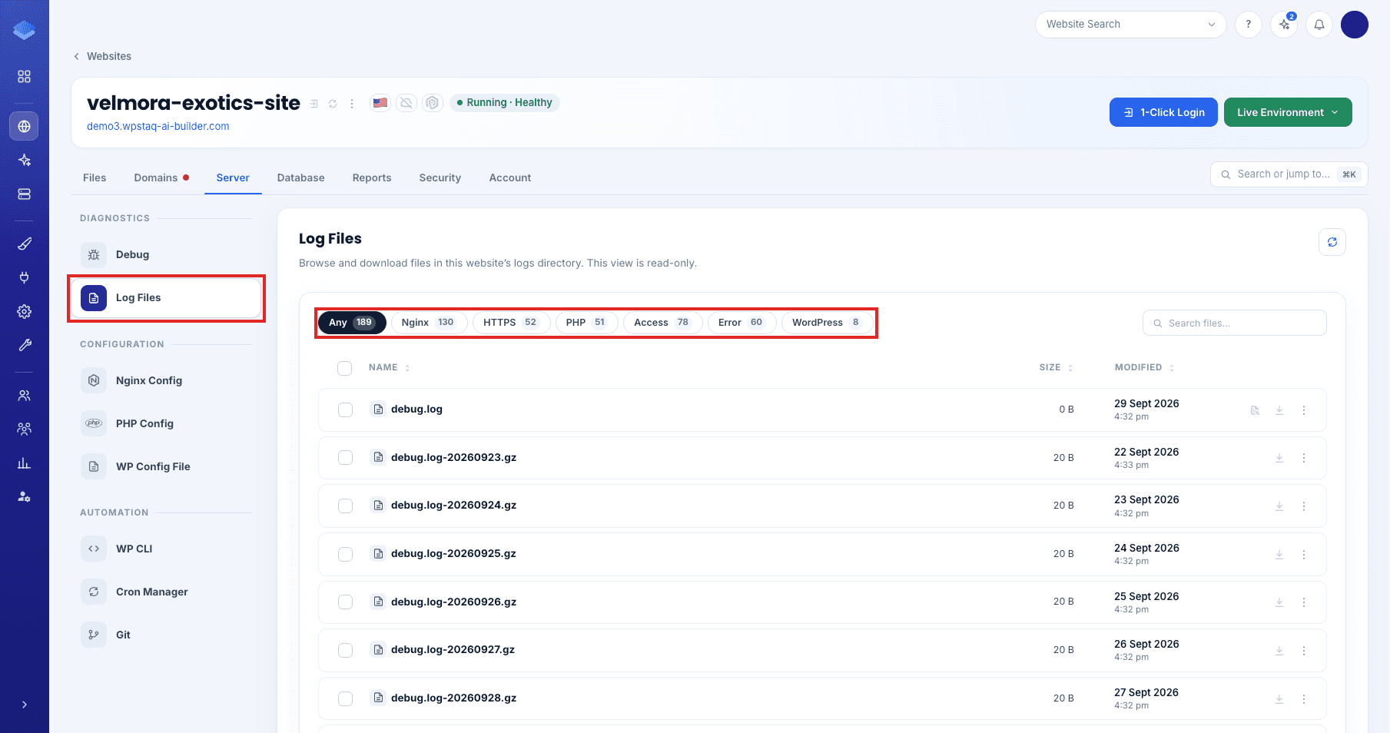View debug.log file contents icon
The width and height of the screenshot is (1390, 733).
1255,410
